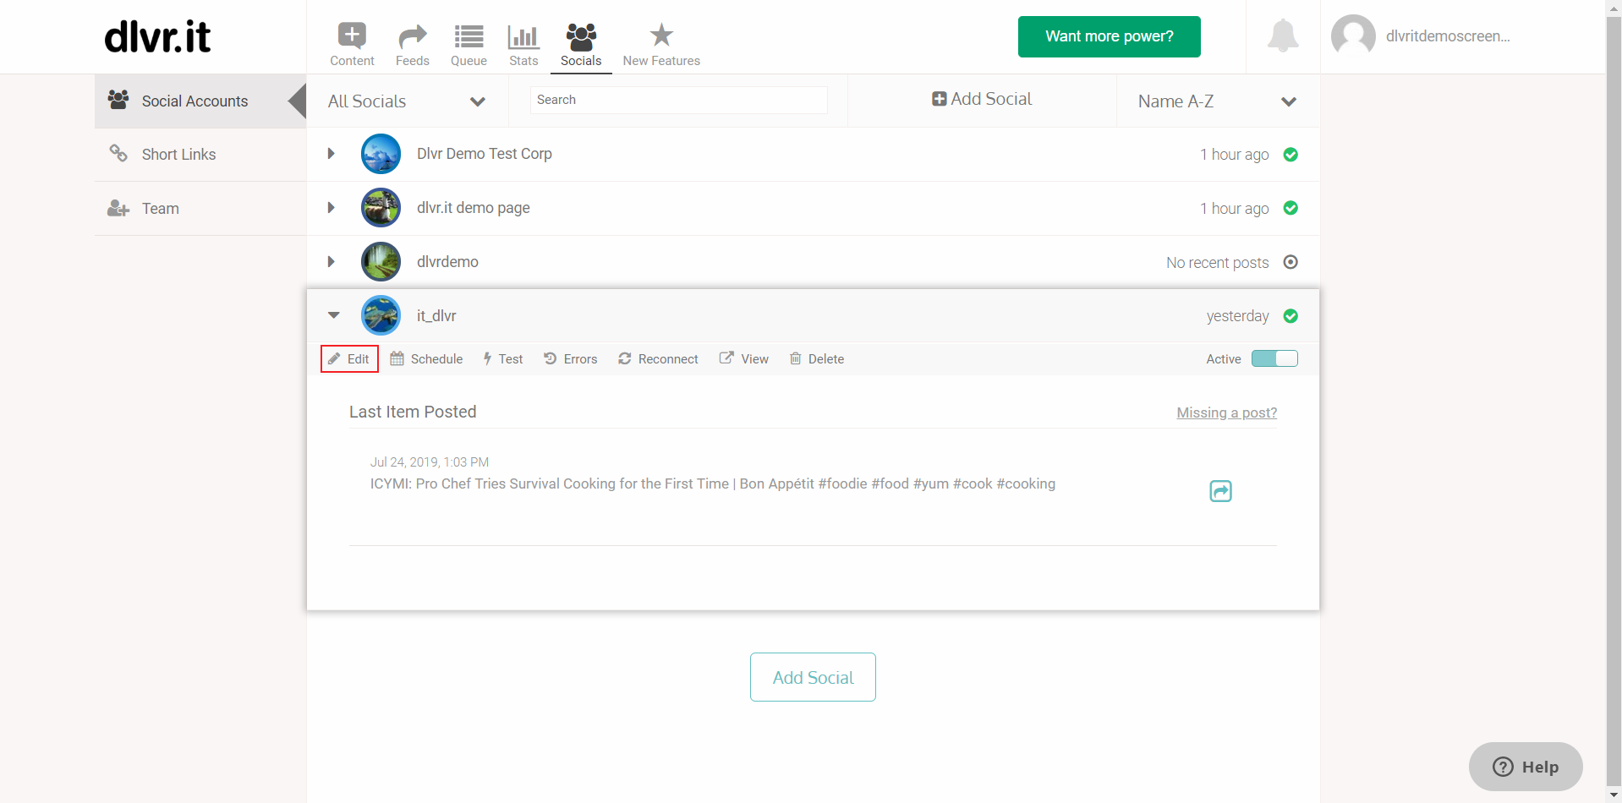The width and height of the screenshot is (1622, 803).
Task: Click green status check for Dlvr Demo Test Corp
Action: 1290,155
